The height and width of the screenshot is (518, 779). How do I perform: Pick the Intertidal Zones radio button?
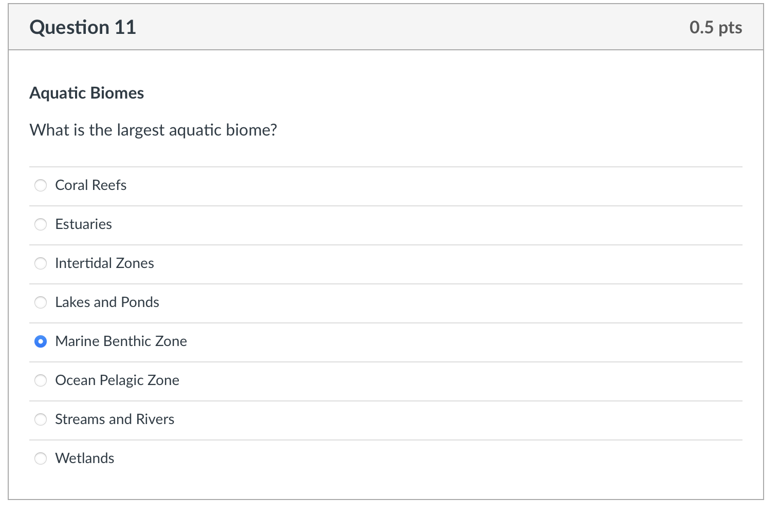(x=41, y=263)
